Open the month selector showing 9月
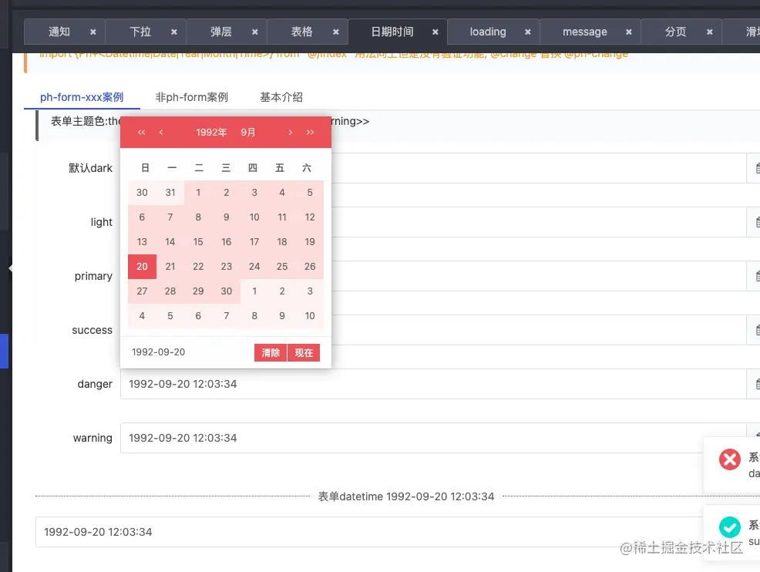 tap(248, 132)
